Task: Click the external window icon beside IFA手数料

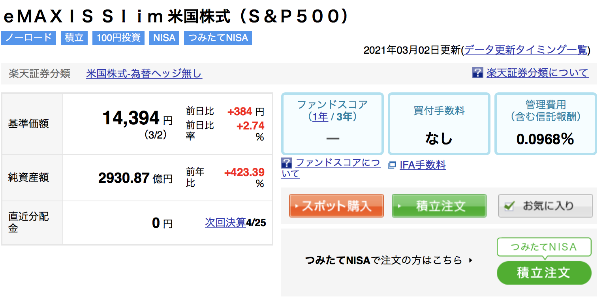Action: [392, 165]
